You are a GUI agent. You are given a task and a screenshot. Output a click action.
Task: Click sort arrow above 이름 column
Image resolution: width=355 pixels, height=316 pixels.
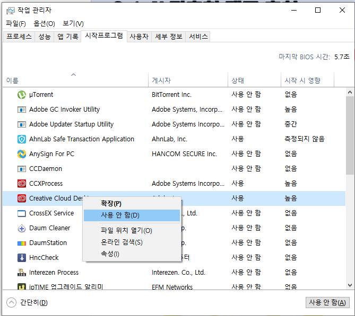[73, 75]
